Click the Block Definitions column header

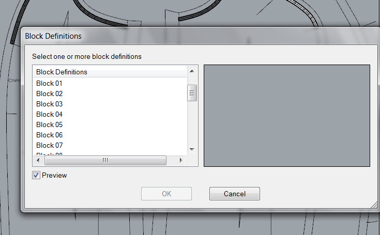point(110,72)
